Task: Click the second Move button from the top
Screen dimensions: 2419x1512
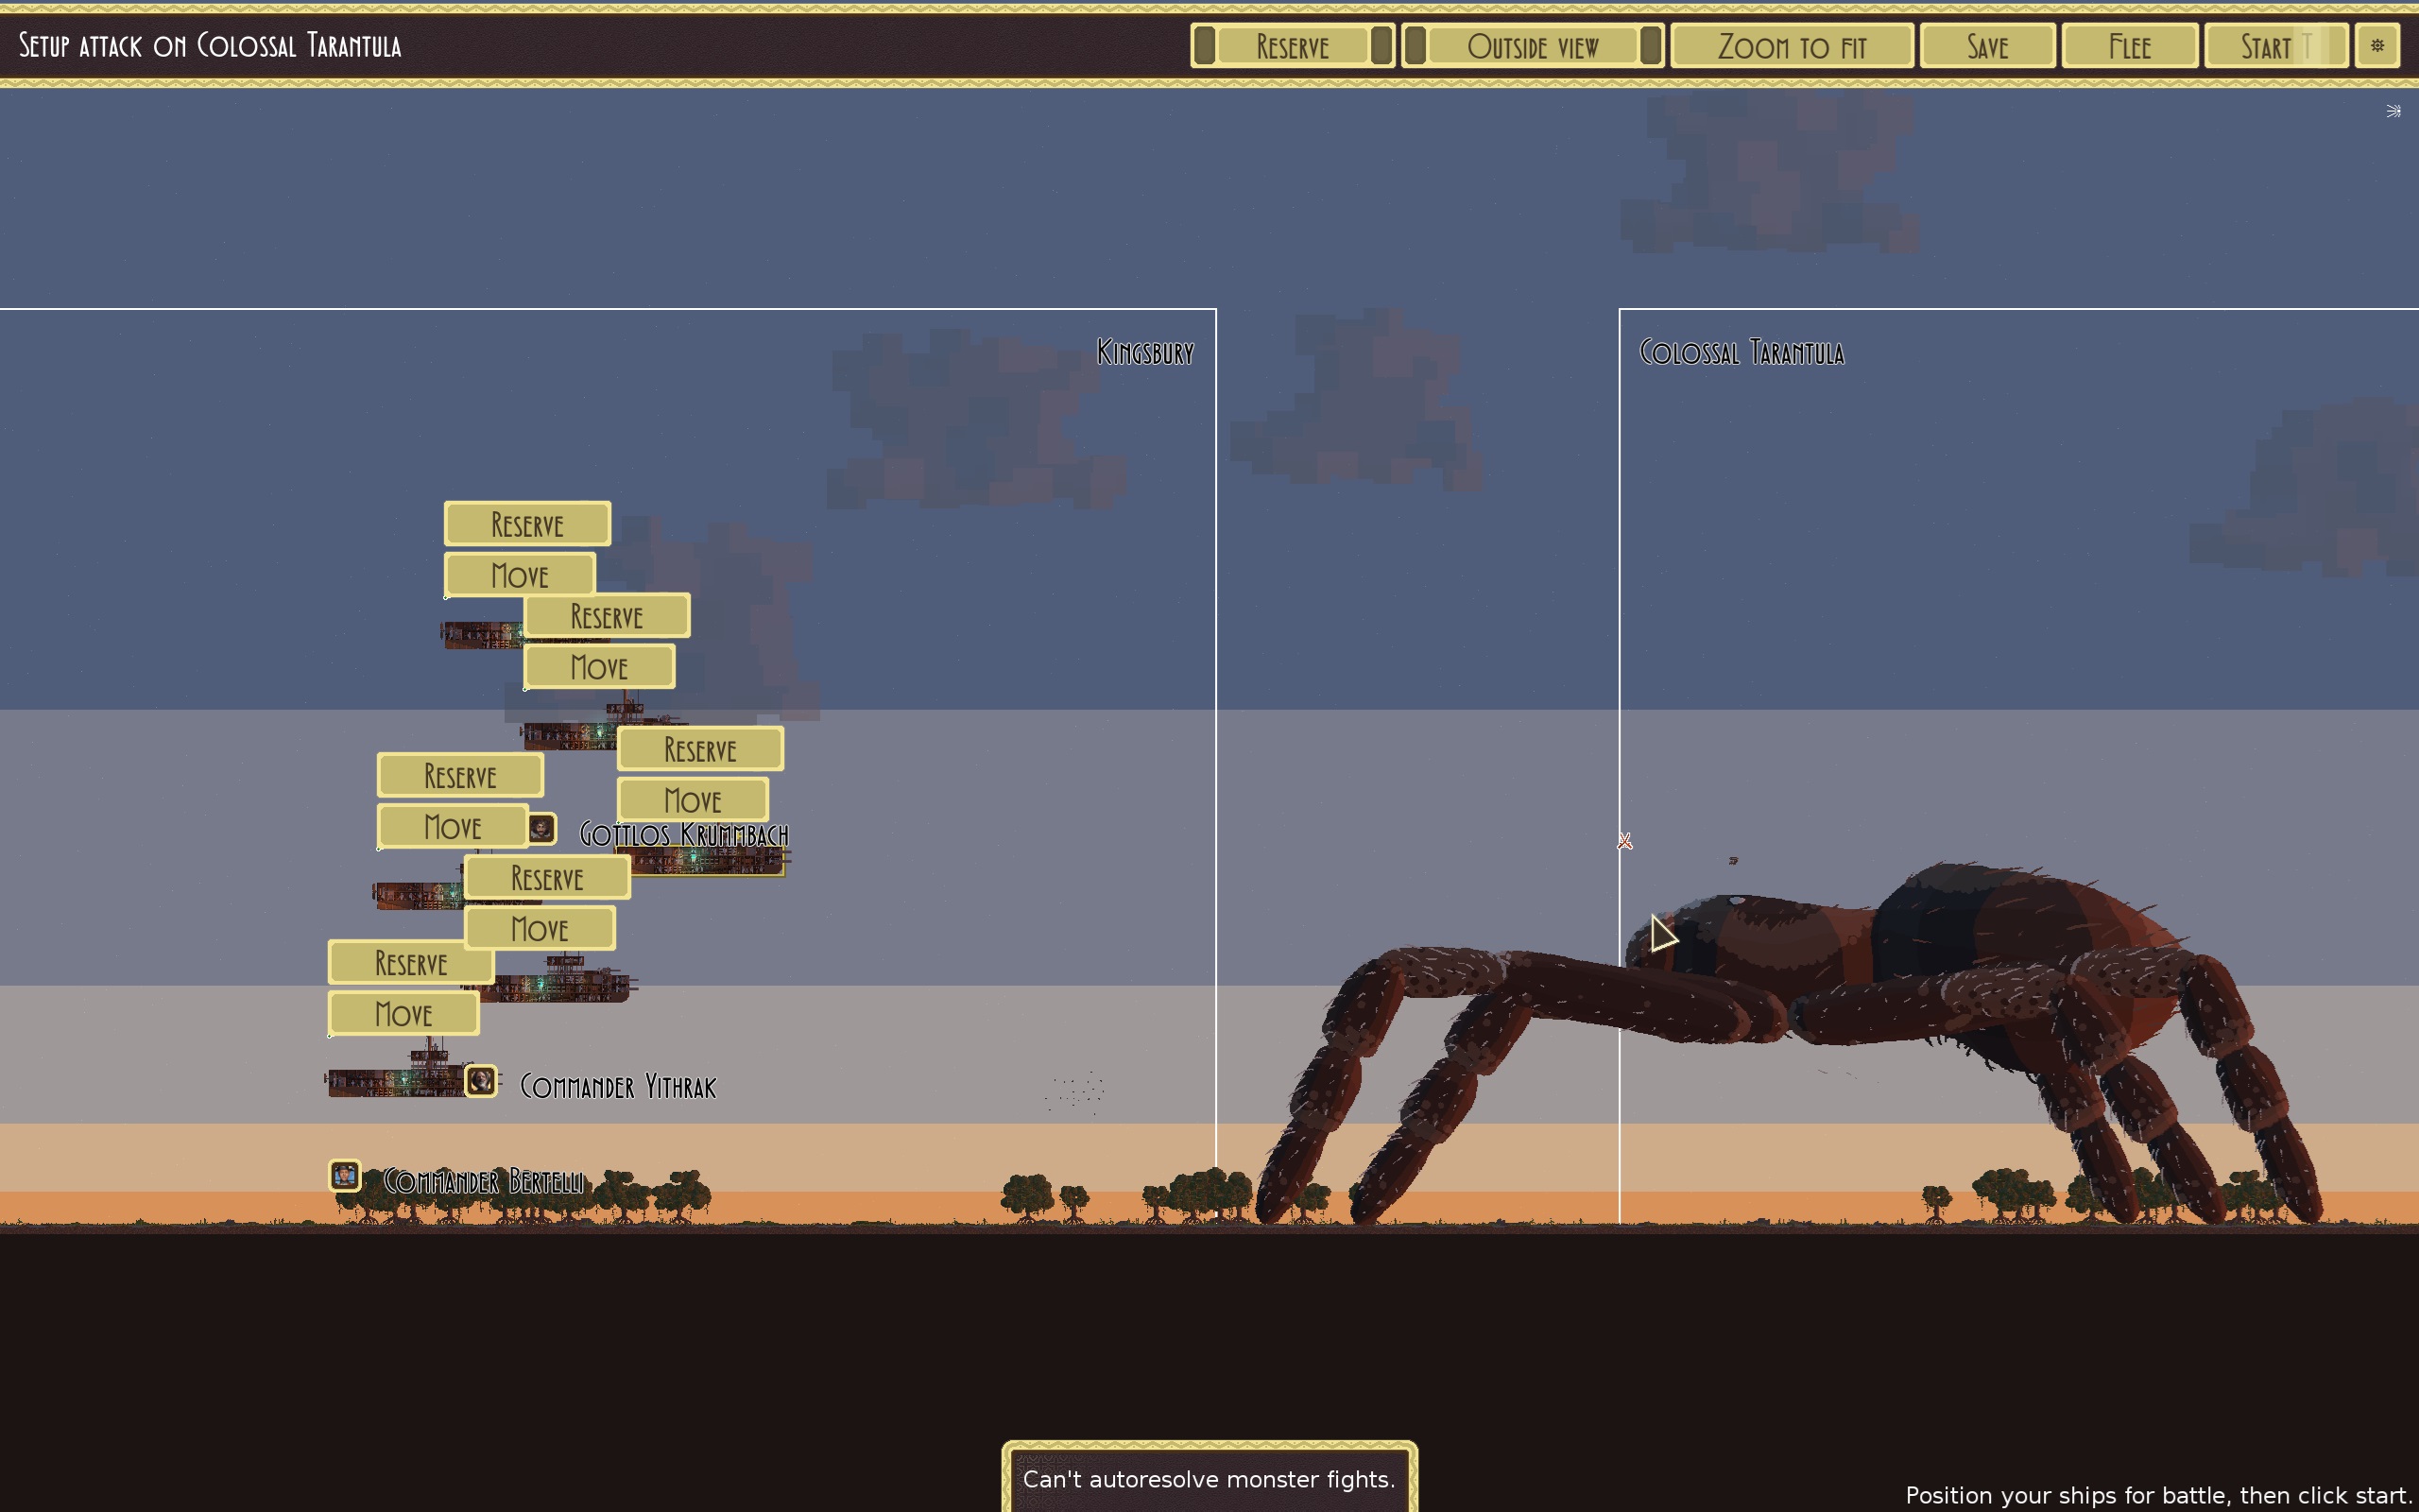Action: coord(600,667)
